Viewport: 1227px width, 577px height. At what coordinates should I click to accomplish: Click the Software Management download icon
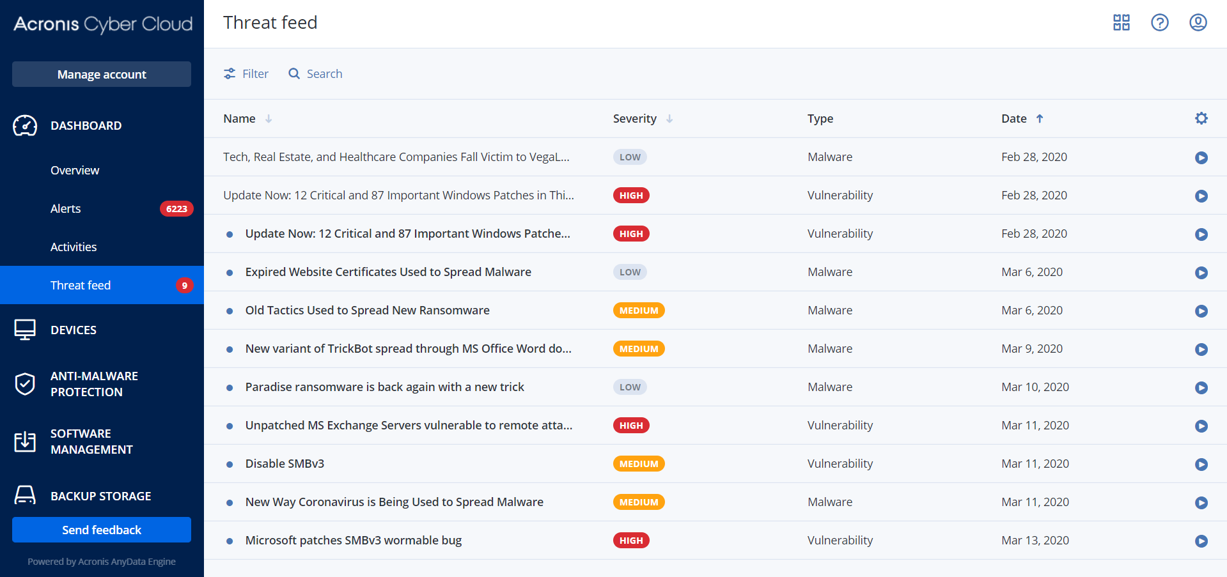25,442
